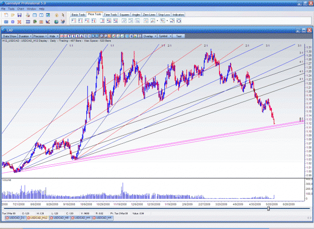Click the Open folder icon
Screen dimensions: 314x229
tap(13, 15)
